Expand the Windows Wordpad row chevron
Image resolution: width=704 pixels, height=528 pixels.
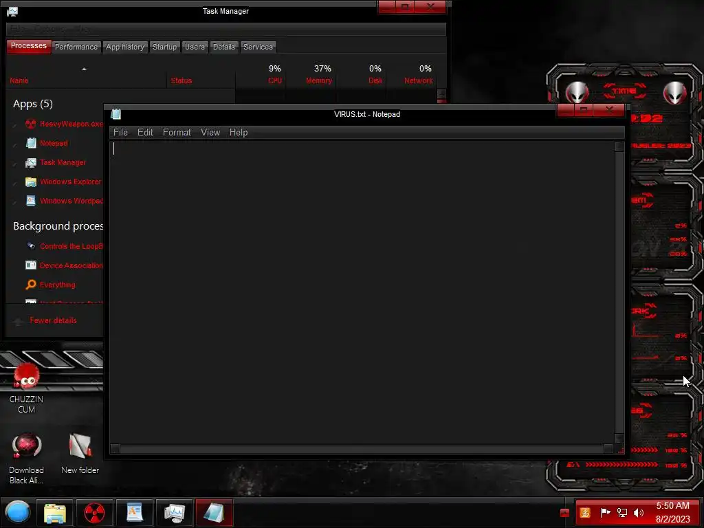[x=15, y=201]
